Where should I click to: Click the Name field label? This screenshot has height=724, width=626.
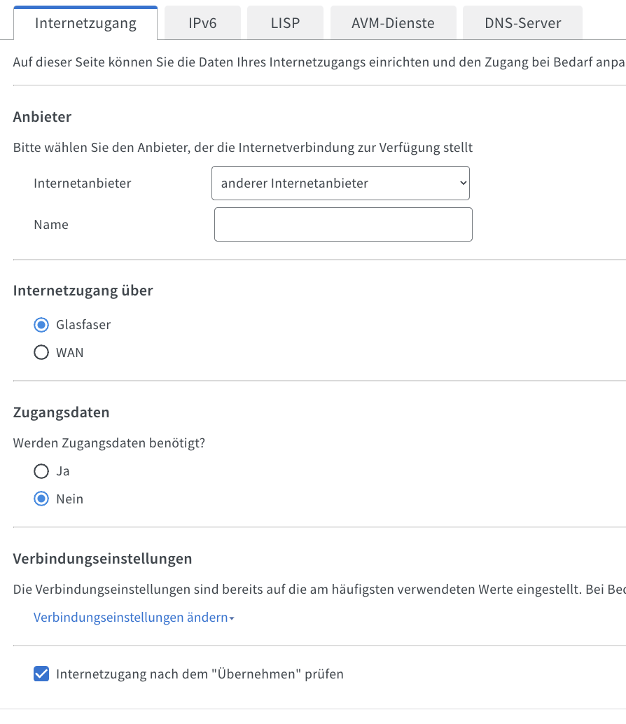pyautogui.click(x=51, y=224)
